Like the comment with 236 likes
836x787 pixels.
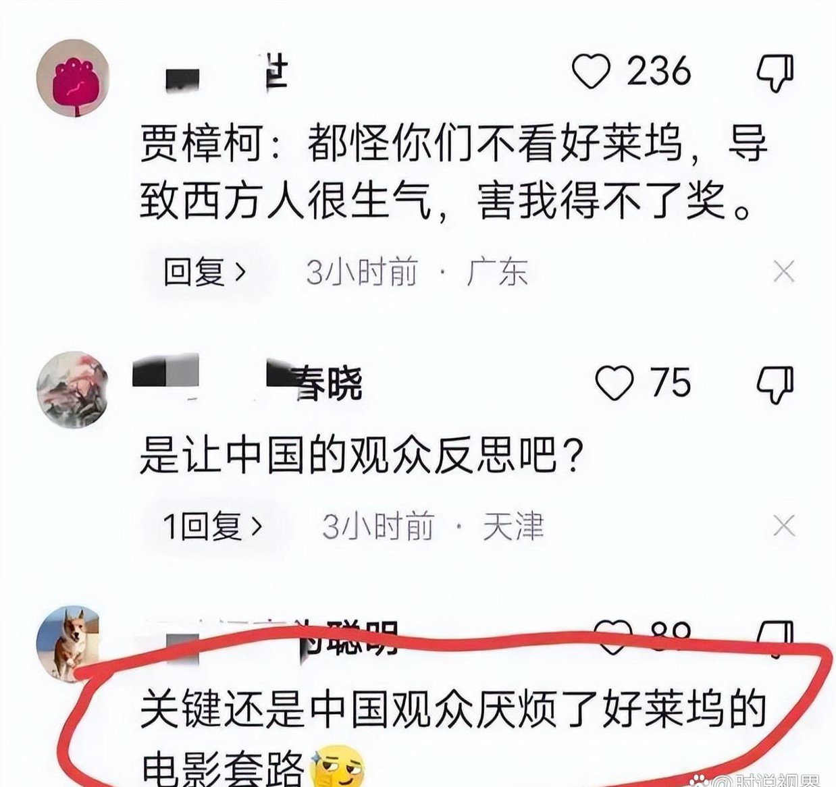[x=592, y=72]
